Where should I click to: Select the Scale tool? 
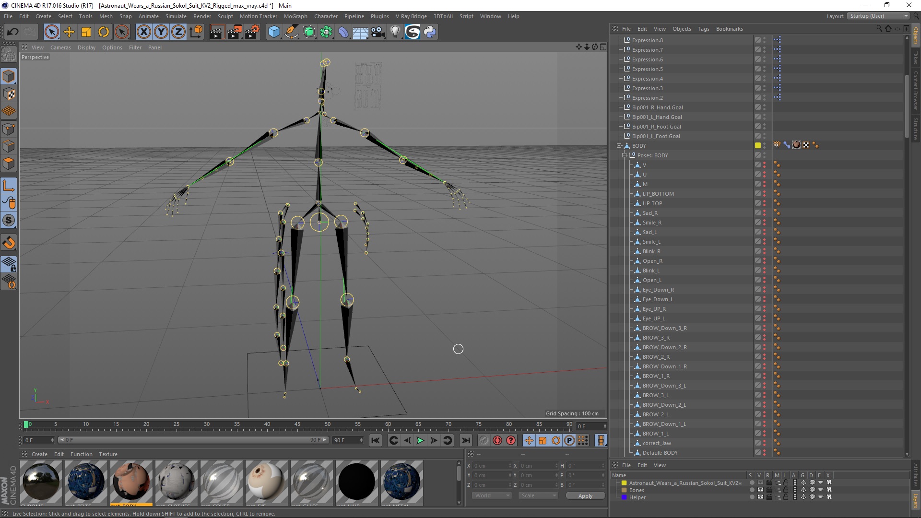(86, 32)
